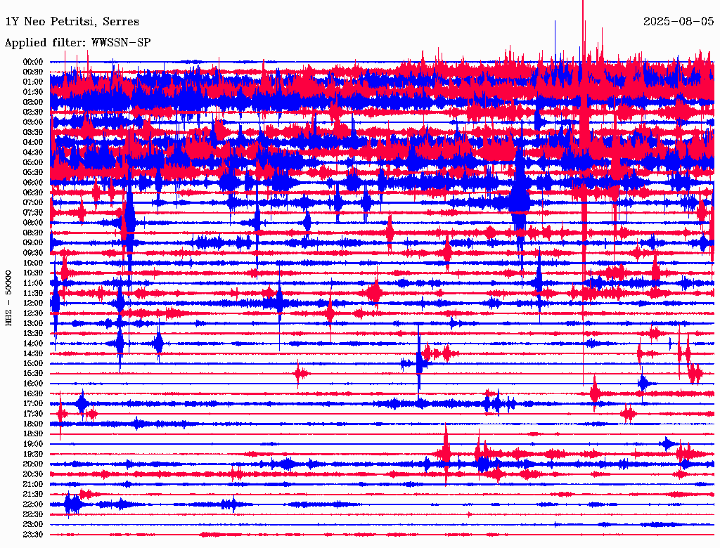Select the 02:30 time label
The height and width of the screenshot is (548, 720).
pos(33,112)
